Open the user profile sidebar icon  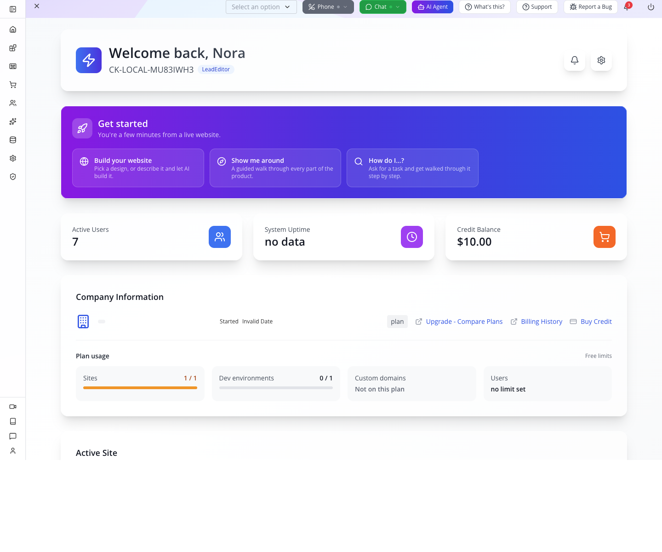pyautogui.click(x=13, y=451)
